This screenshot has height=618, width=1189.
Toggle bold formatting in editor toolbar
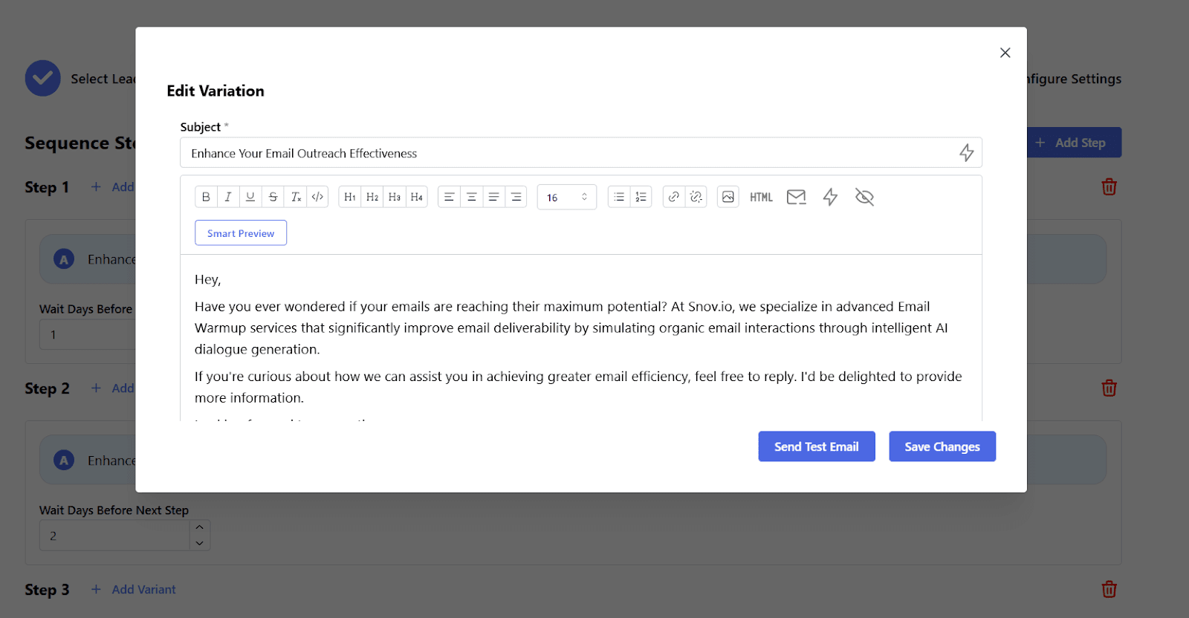[x=206, y=197]
